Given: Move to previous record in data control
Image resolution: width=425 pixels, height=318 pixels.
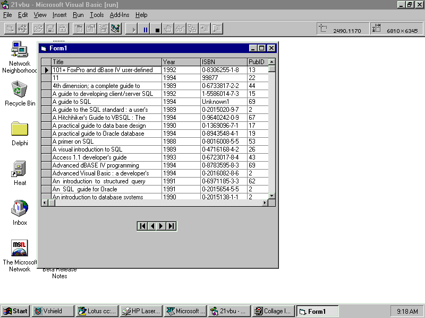Looking at the screenshot, I should 152,226.
